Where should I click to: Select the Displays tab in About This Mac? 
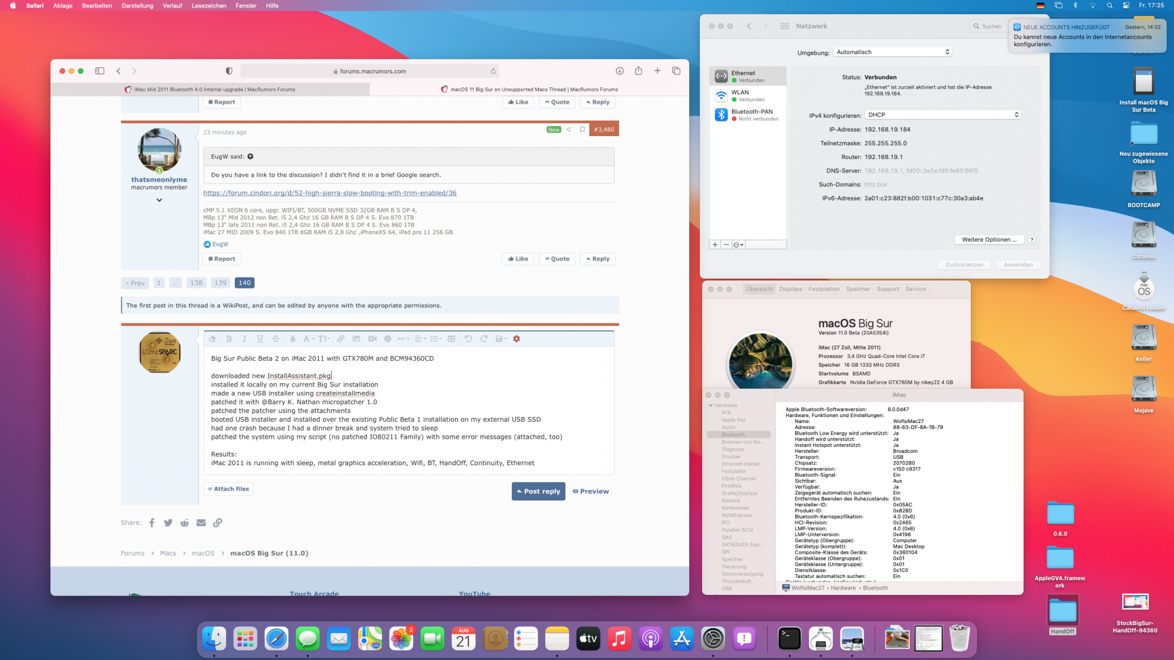pos(791,289)
